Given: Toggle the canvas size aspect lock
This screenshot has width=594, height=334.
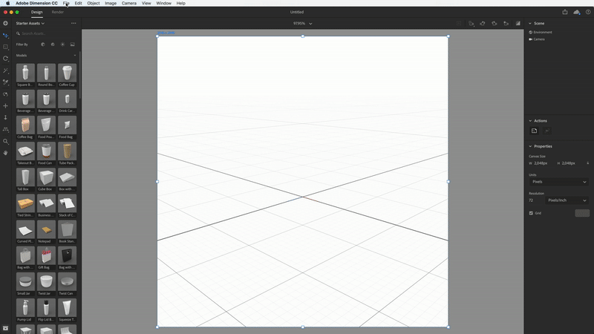Looking at the screenshot, I should pyautogui.click(x=587, y=163).
